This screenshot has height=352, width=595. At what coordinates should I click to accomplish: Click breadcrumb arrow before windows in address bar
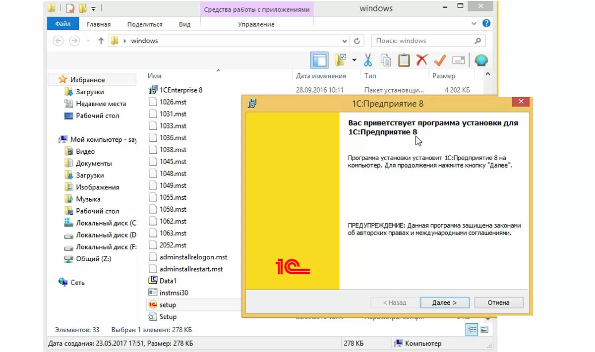tap(125, 41)
